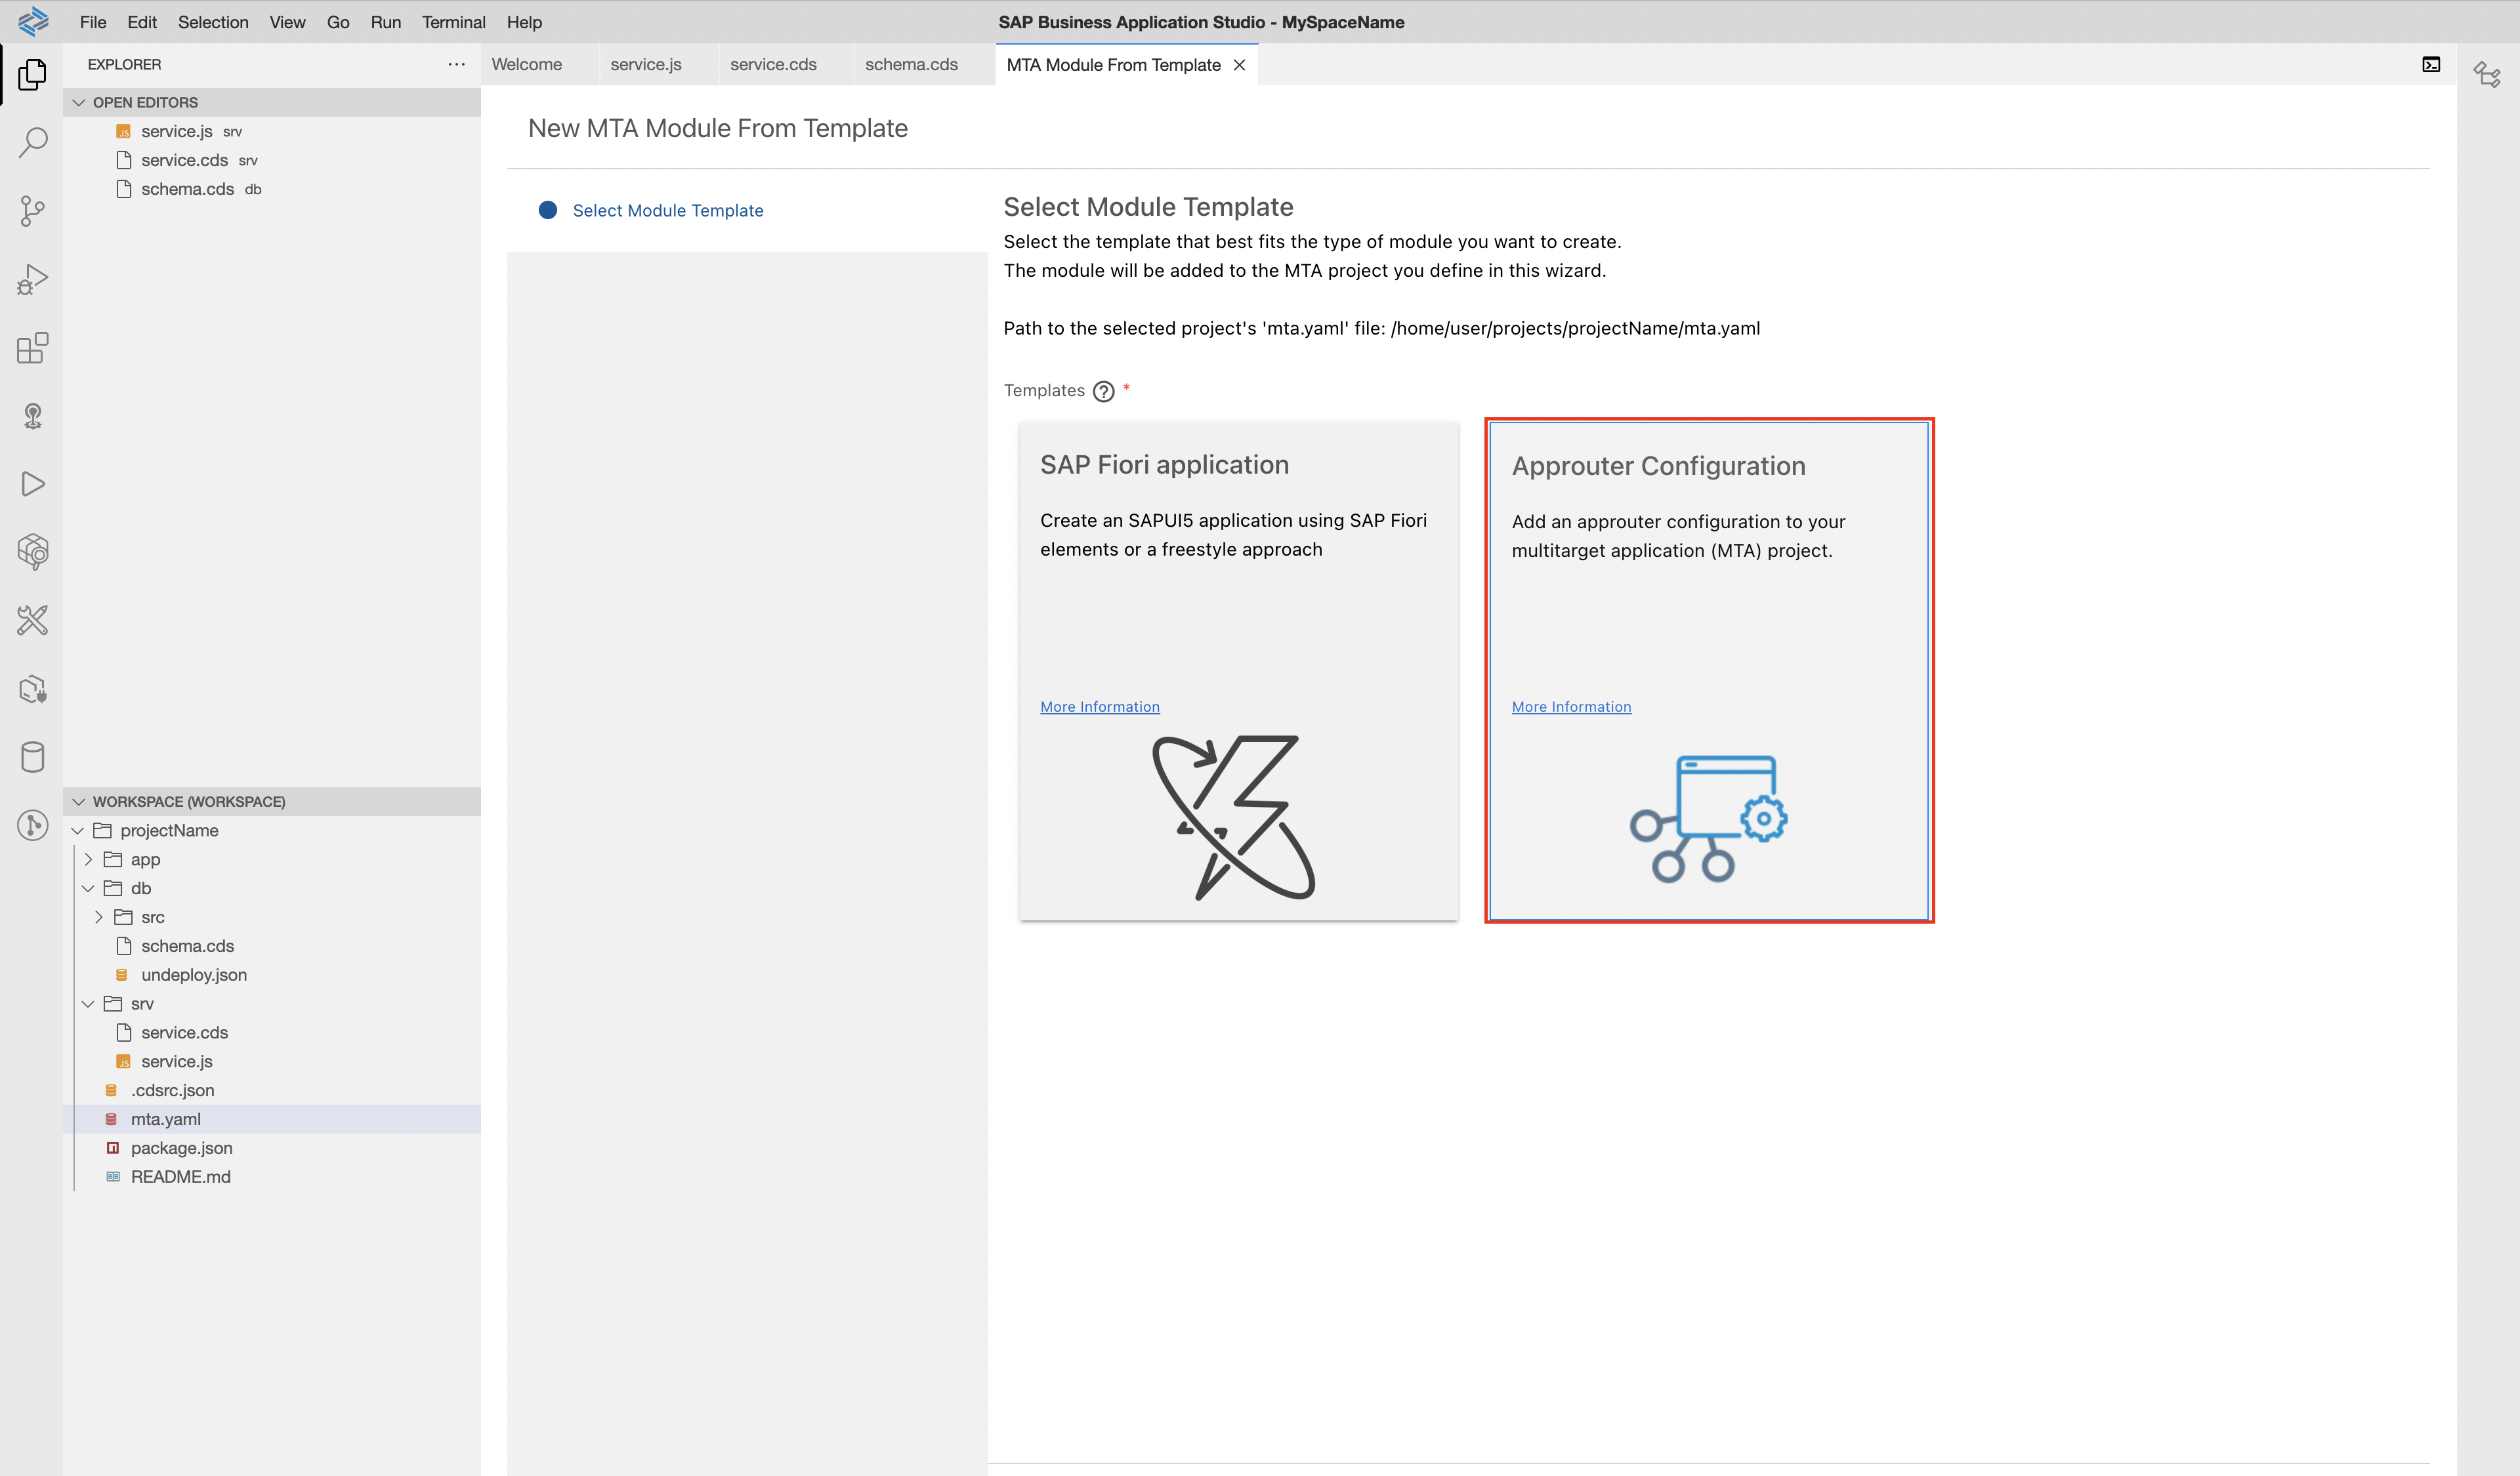Select the SAP Fiori application template card

1238,670
